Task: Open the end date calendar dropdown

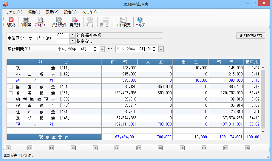Action: 161,49
